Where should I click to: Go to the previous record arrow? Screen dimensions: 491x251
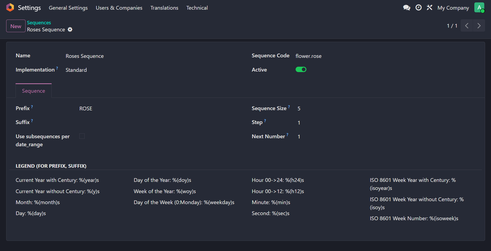[467, 26]
